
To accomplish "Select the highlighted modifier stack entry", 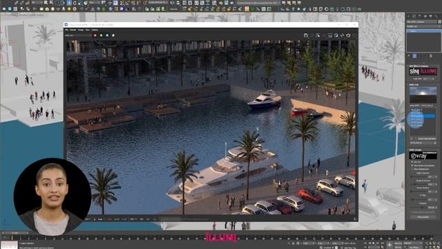I will 424,30.
